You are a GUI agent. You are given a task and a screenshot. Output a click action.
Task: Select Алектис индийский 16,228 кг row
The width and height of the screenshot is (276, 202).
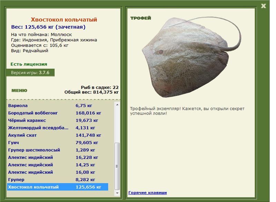tap(58, 157)
